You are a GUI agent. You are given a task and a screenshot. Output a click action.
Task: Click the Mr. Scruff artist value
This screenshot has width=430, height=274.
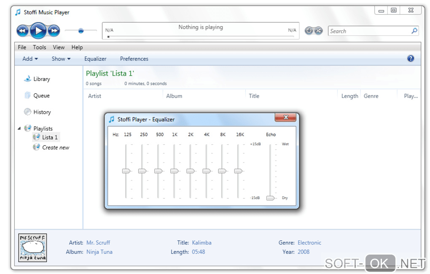[x=98, y=243]
